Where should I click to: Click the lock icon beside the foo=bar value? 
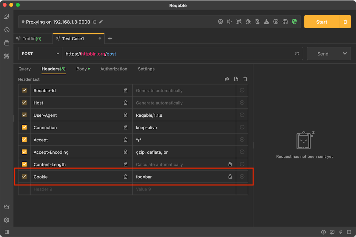[230, 176]
